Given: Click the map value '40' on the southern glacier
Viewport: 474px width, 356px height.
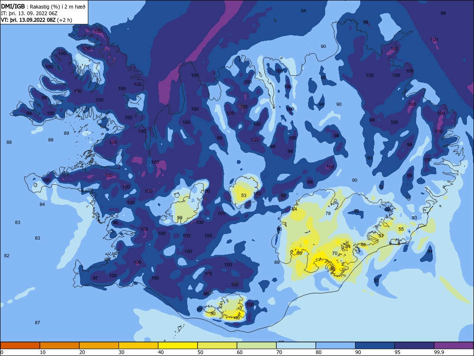Looking at the screenshot, I should coord(237,318).
